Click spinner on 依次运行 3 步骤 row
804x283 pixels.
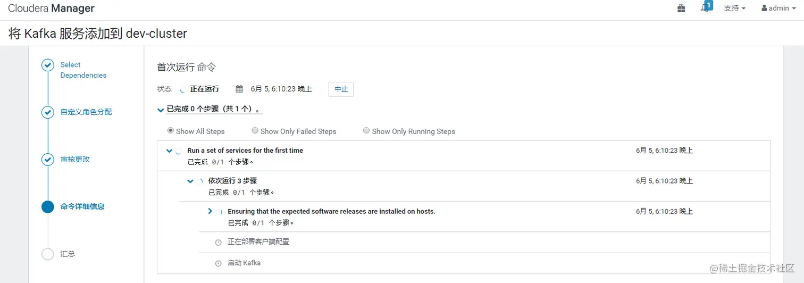[200, 181]
